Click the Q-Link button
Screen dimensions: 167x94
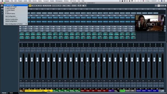tap(74, 5)
